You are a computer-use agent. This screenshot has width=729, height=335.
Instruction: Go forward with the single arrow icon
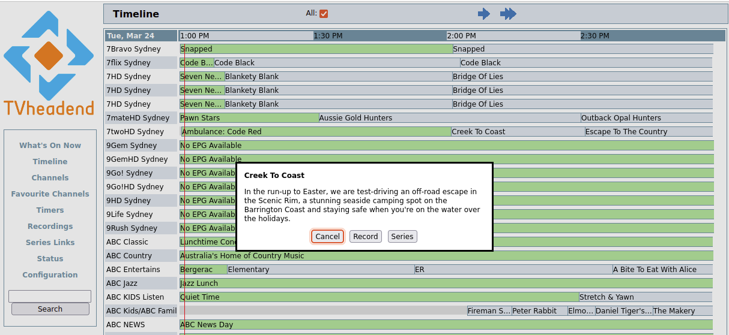484,14
